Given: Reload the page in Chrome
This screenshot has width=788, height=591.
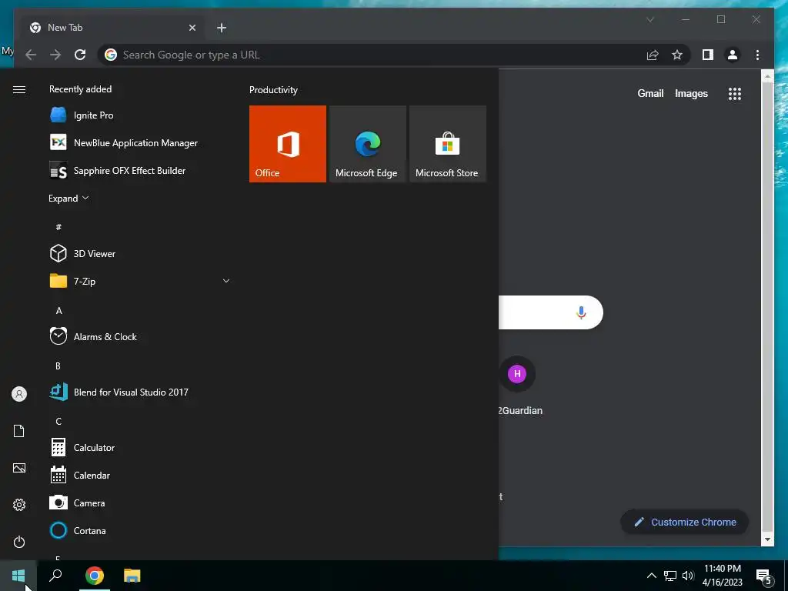Looking at the screenshot, I should [80, 55].
